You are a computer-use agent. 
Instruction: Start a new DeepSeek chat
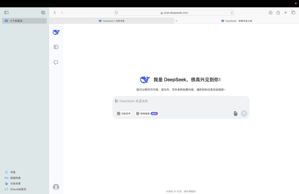click(x=56, y=62)
